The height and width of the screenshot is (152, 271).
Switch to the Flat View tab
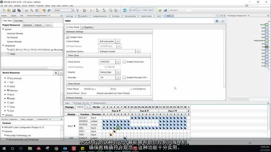(18, 21)
